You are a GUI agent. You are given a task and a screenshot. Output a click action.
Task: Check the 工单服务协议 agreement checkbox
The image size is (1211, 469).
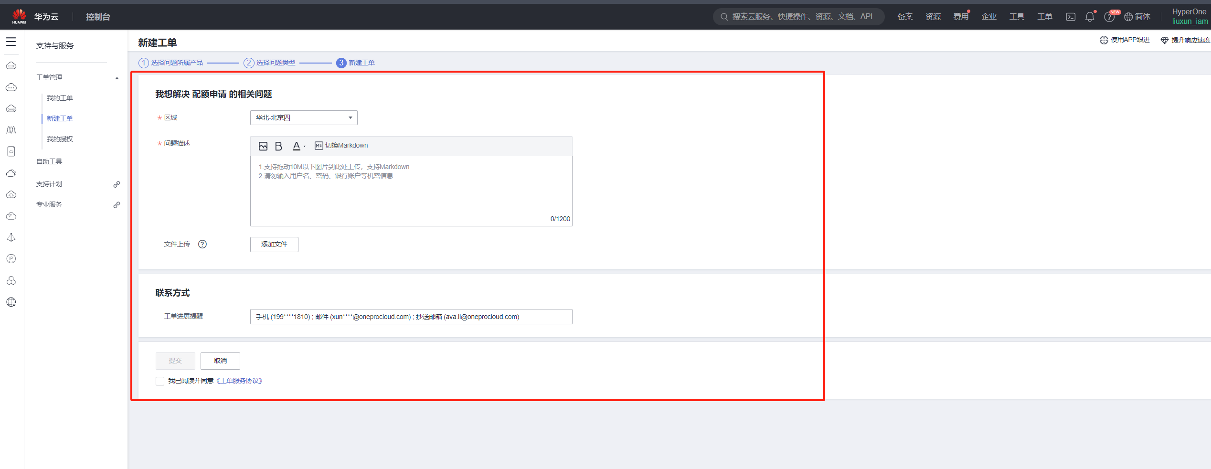click(160, 381)
